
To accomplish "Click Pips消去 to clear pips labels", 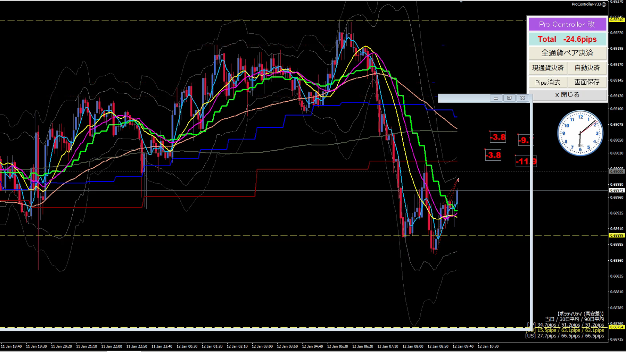I will coord(548,82).
